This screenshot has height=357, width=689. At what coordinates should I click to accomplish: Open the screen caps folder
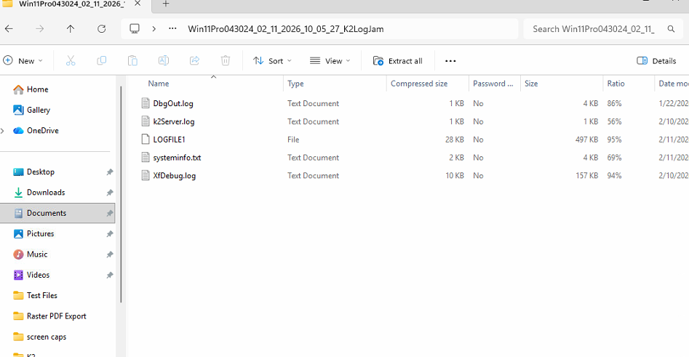tap(39, 337)
